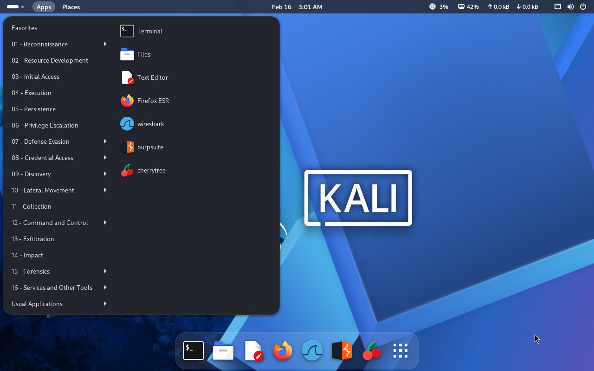Open Show Applications grid in the dock
The height and width of the screenshot is (371, 594).
[400, 351]
